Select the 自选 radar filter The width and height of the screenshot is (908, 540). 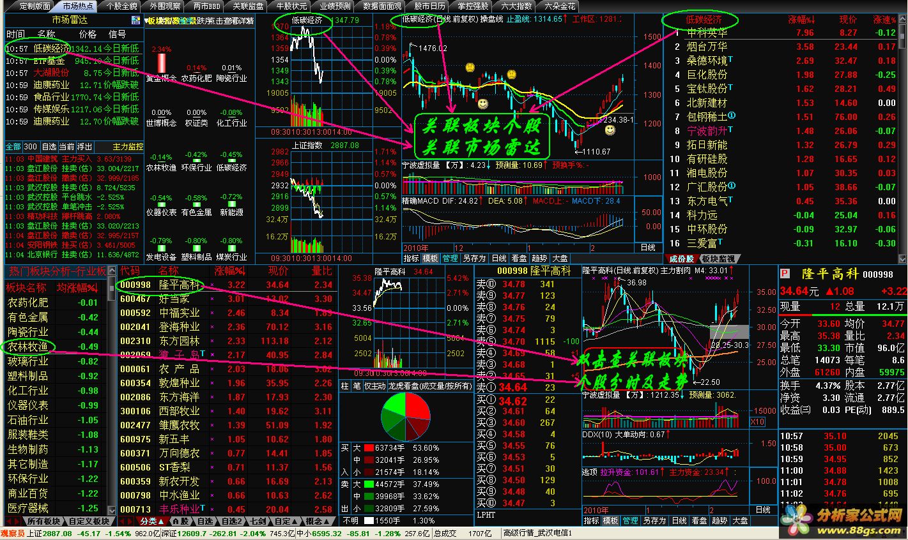pyautogui.click(x=49, y=147)
